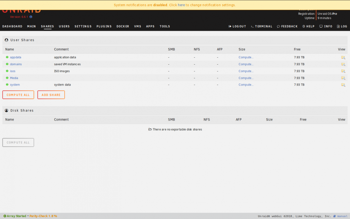Click the disabled Compute All under Disk Shares
This screenshot has height=219, width=350.
click(18, 143)
